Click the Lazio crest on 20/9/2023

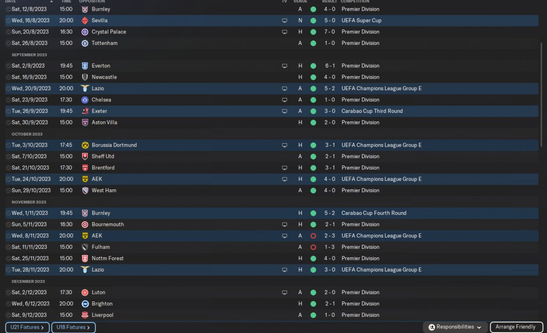click(x=85, y=88)
